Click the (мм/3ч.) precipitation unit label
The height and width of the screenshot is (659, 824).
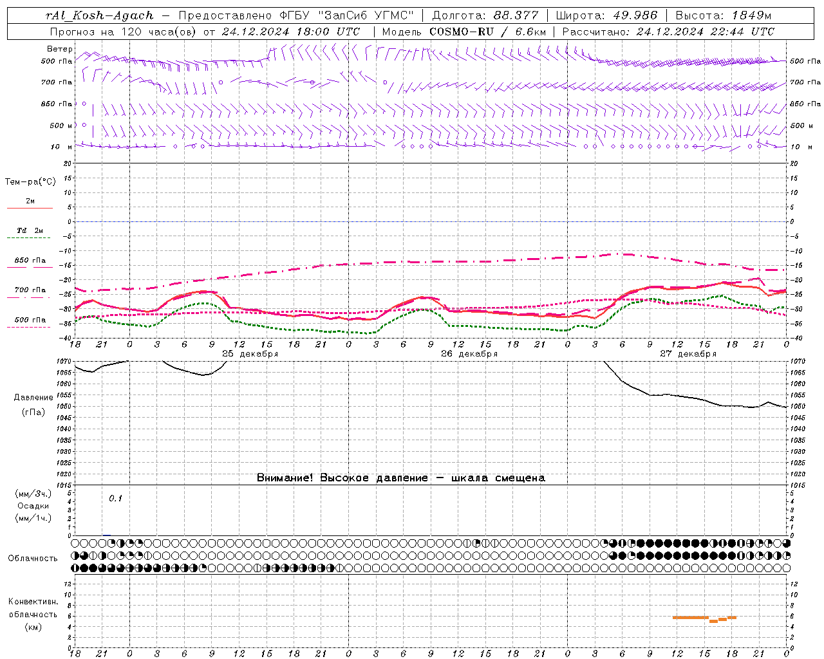coord(33,494)
